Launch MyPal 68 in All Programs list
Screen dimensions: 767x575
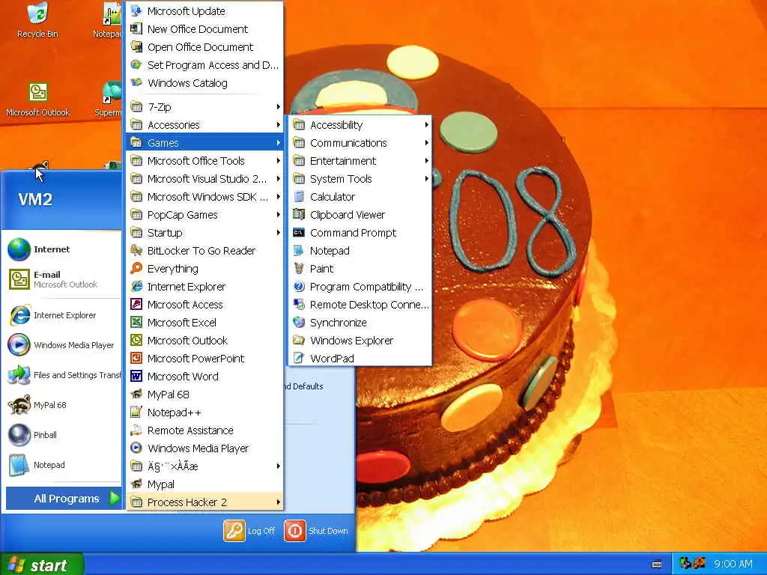205,395
